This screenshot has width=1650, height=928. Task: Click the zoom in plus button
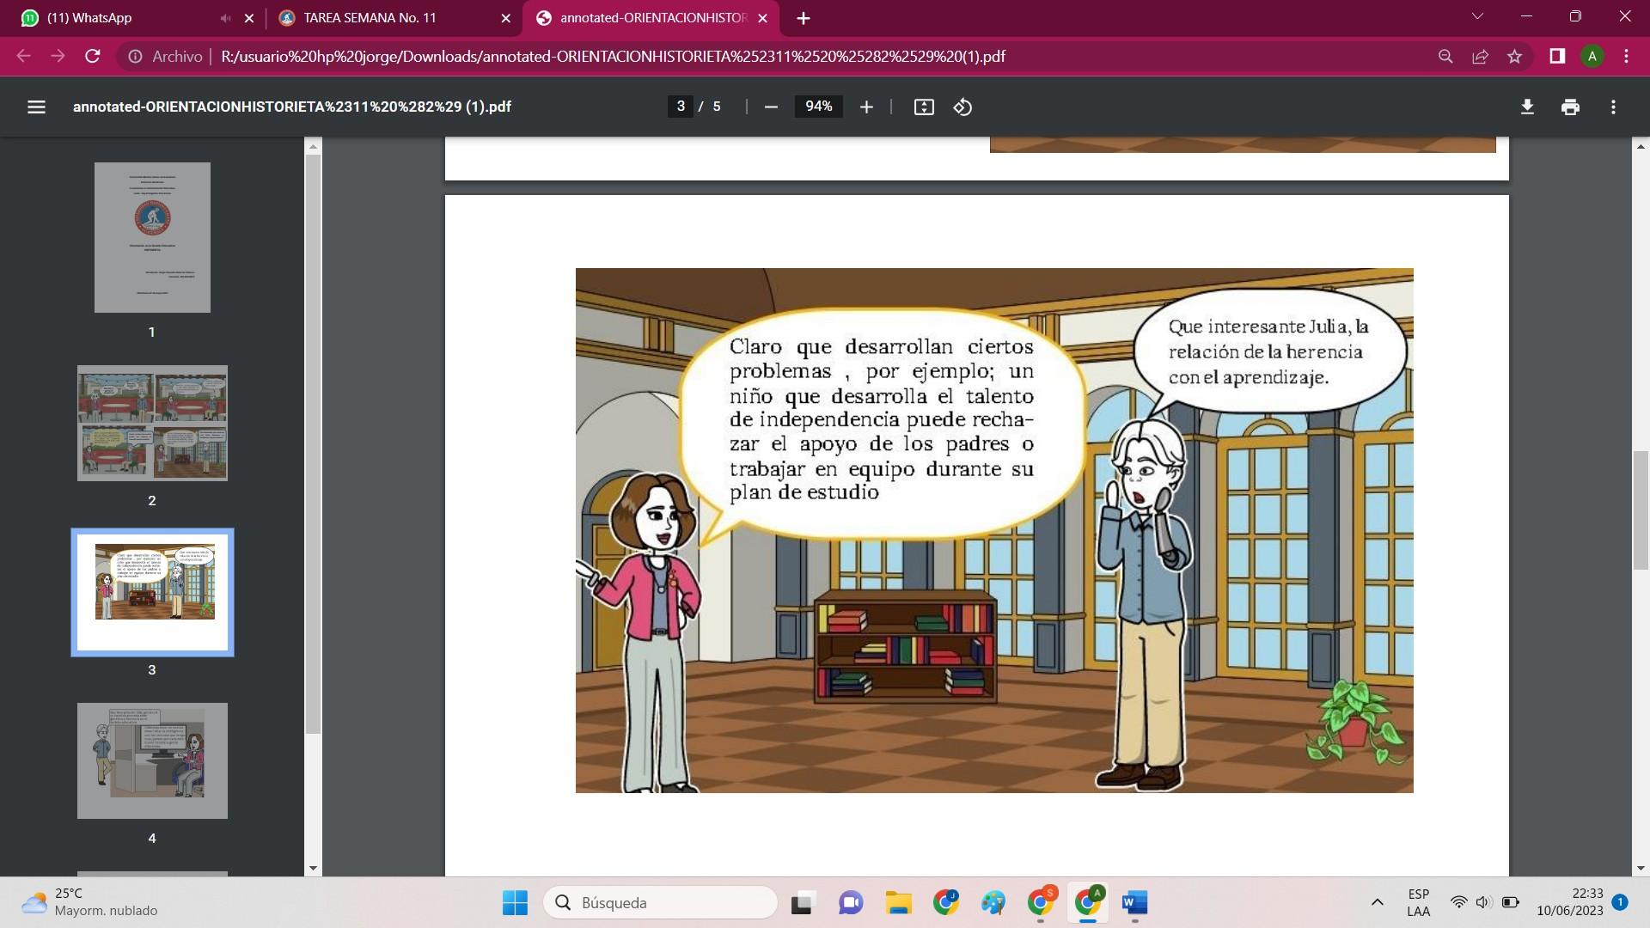[866, 107]
